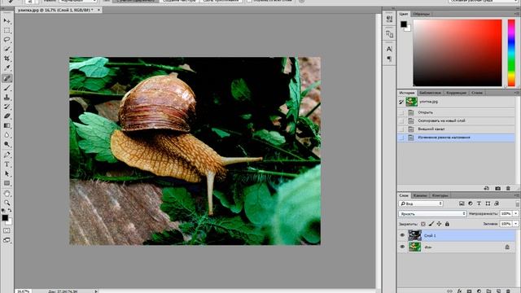This screenshot has width=521, height=293.
Task: Select the Rectangular Marquee tool
Action: [7, 31]
